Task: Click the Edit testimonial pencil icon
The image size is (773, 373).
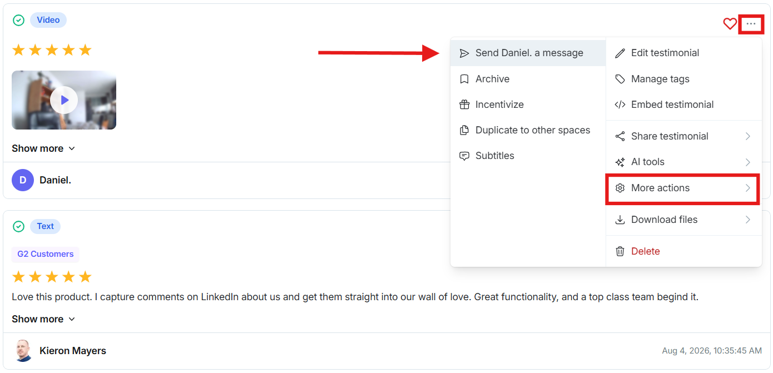Action: click(x=620, y=53)
